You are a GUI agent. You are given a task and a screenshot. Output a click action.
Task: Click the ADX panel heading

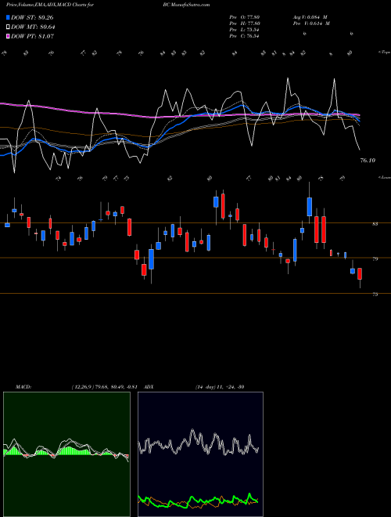click(149, 387)
